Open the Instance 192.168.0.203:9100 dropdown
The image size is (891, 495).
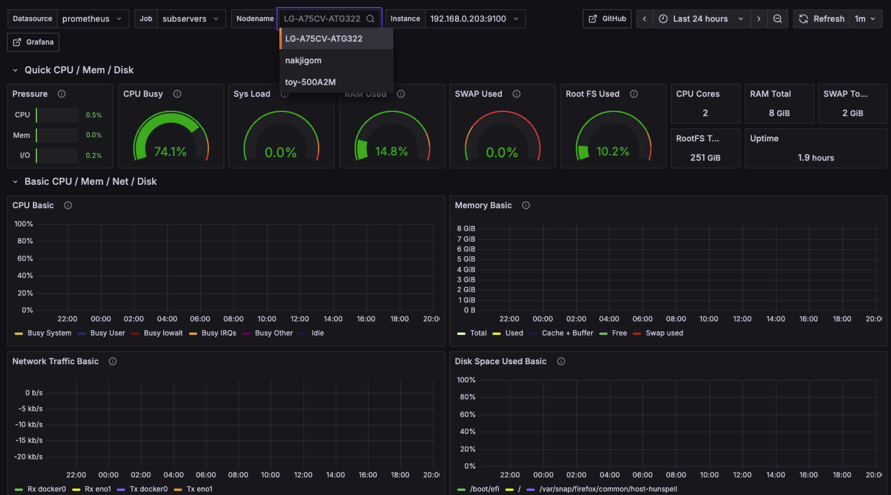pos(474,19)
